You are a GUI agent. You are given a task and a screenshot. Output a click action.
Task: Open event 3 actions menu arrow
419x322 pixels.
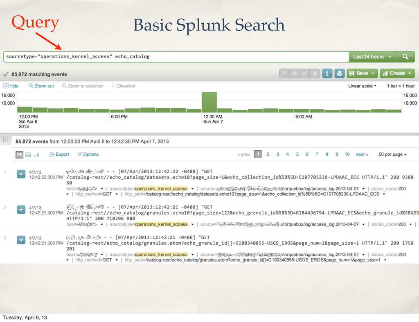21,240
